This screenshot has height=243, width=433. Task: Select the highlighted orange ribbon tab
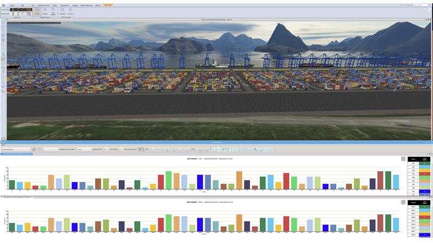(108, 5)
